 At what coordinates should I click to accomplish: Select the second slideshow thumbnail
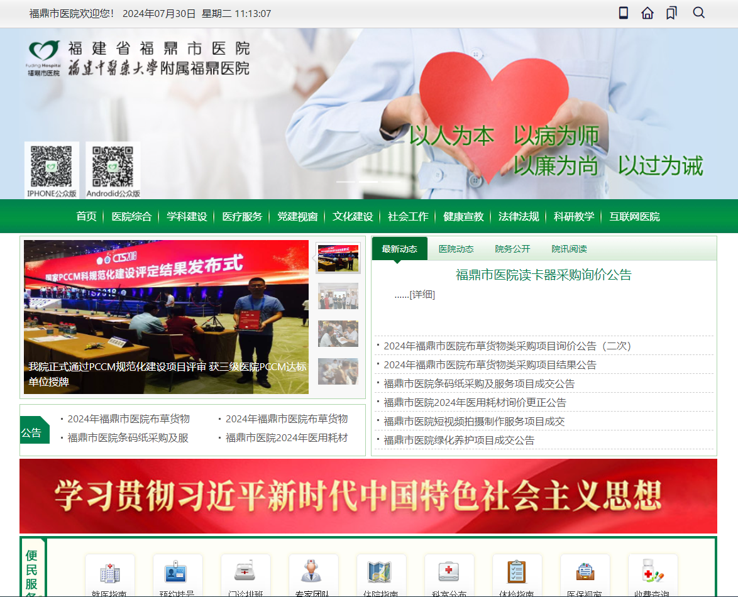[x=338, y=296]
